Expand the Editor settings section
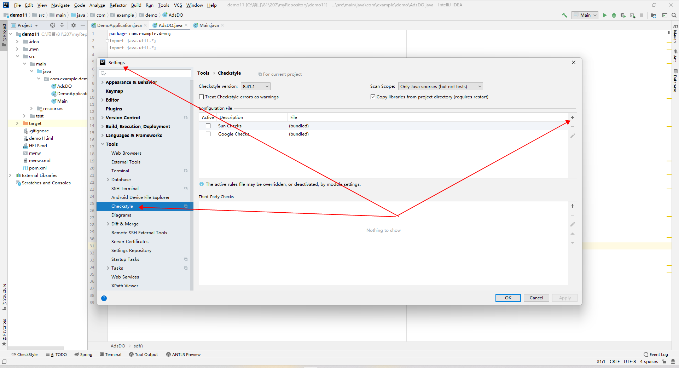The width and height of the screenshot is (679, 368). (x=103, y=100)
